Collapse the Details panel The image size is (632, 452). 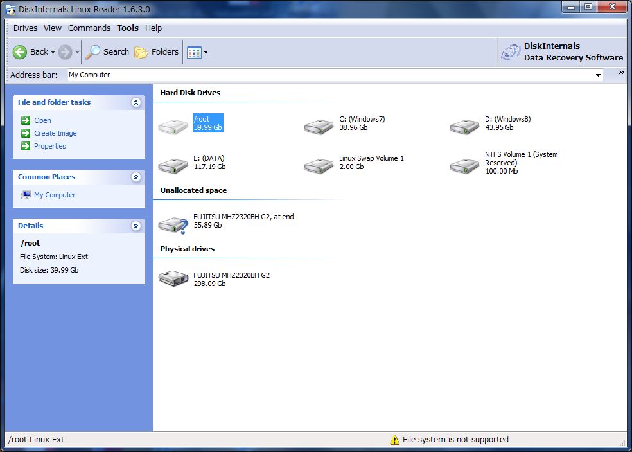(x=136, y=226)
